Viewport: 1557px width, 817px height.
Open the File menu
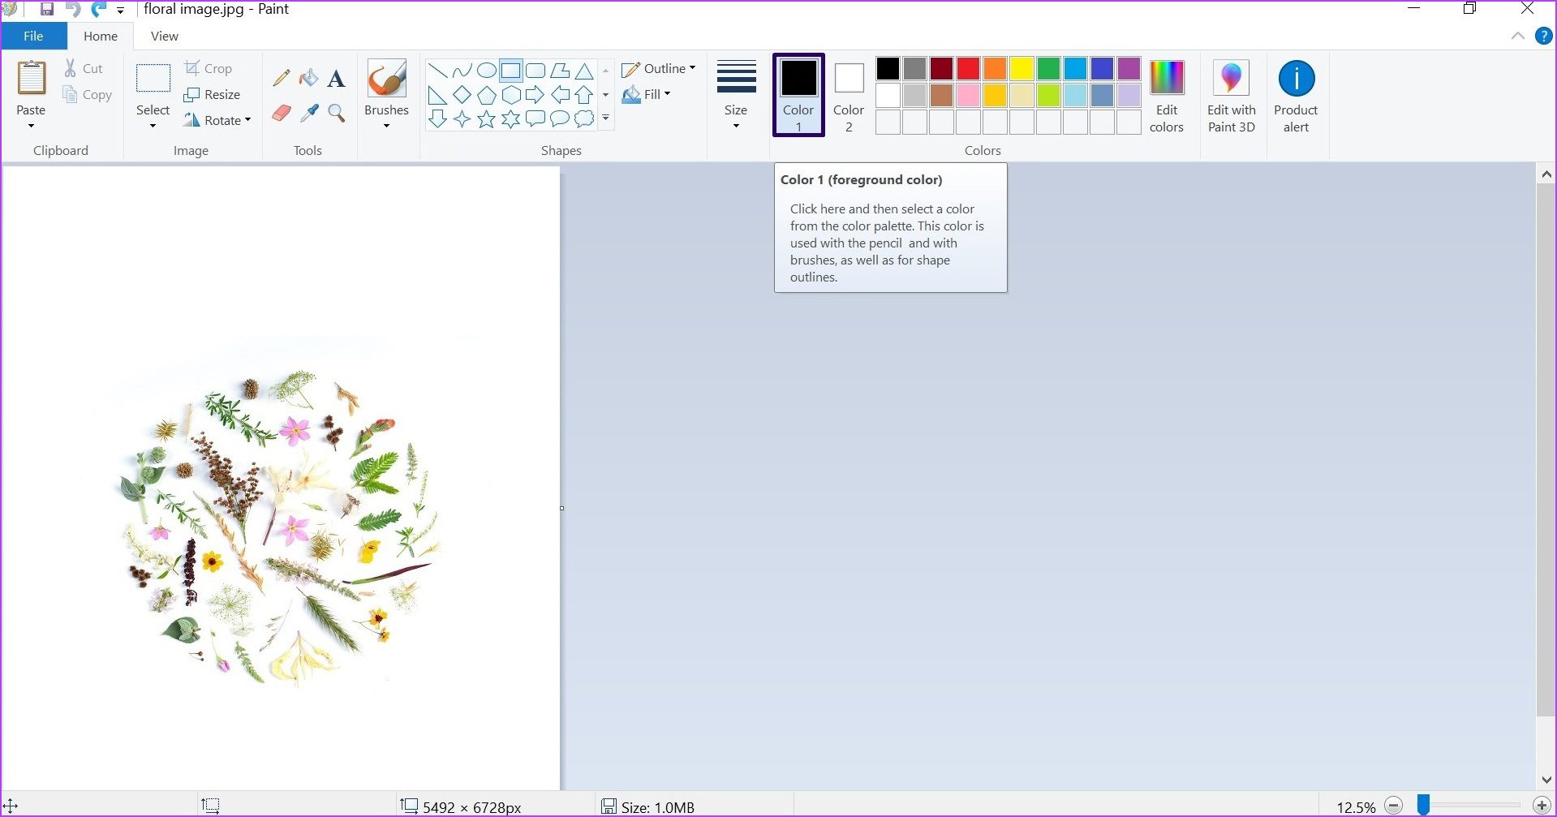(33, 36)
